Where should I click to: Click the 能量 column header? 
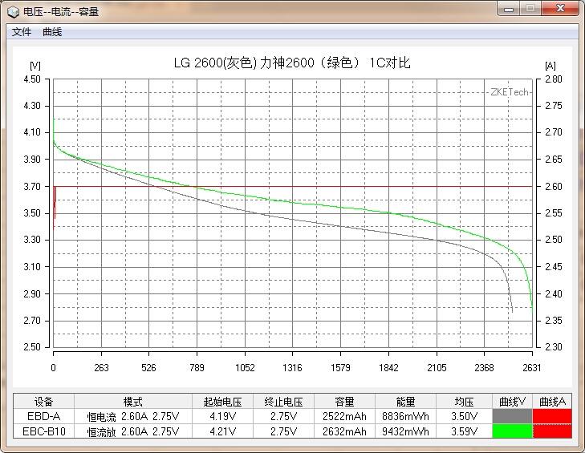[405, 402]
